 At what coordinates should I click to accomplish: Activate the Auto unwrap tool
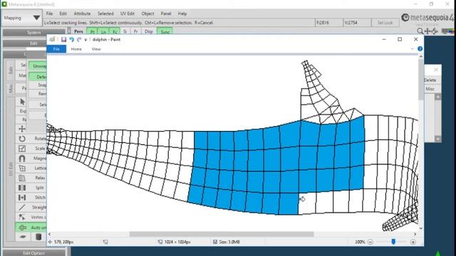pos(31,228)
